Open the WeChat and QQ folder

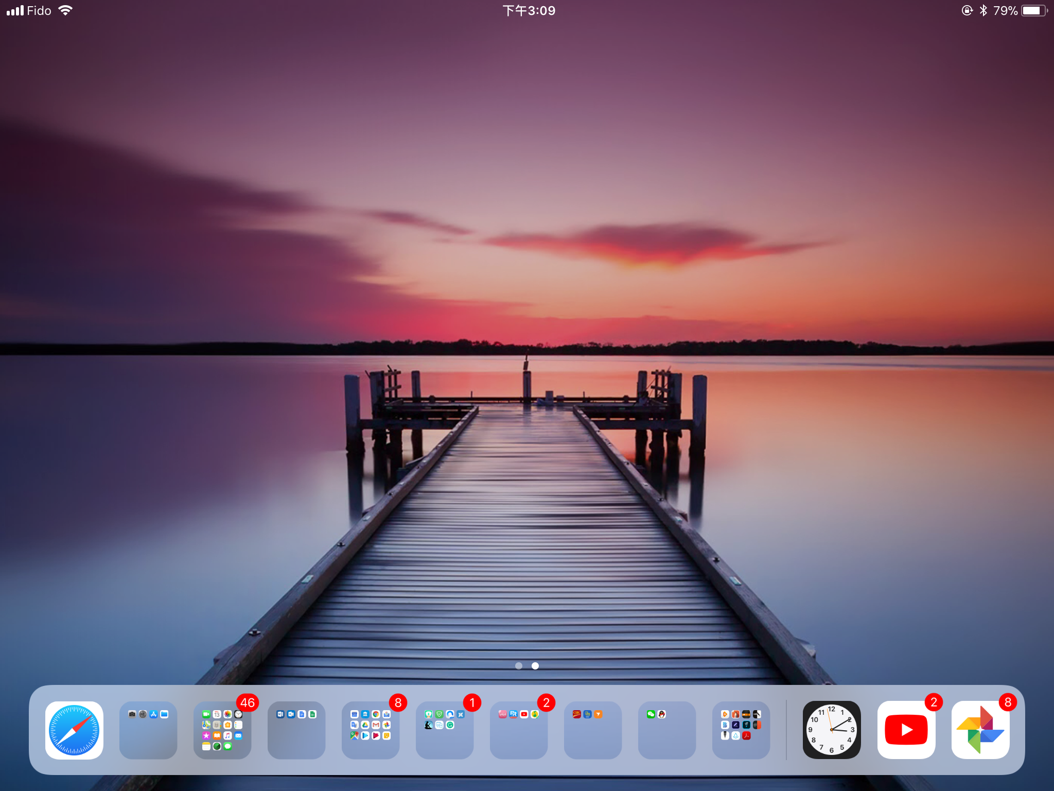(667, 730)
